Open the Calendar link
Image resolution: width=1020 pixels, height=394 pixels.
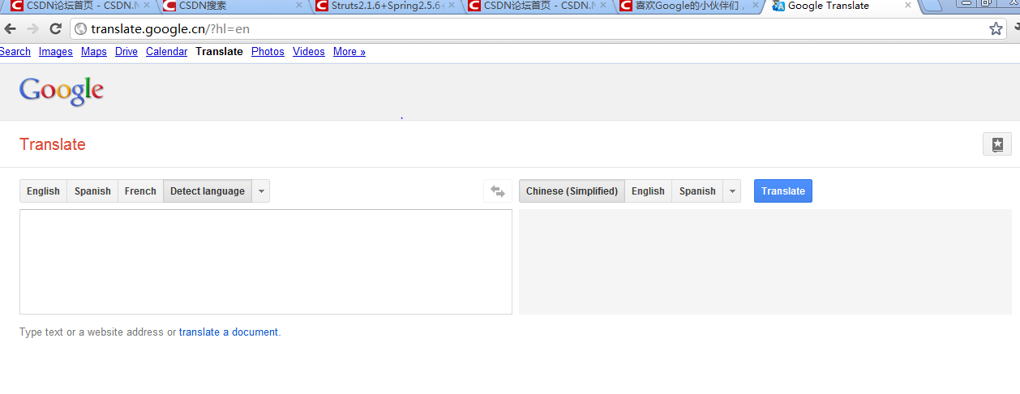pos(167,52)
